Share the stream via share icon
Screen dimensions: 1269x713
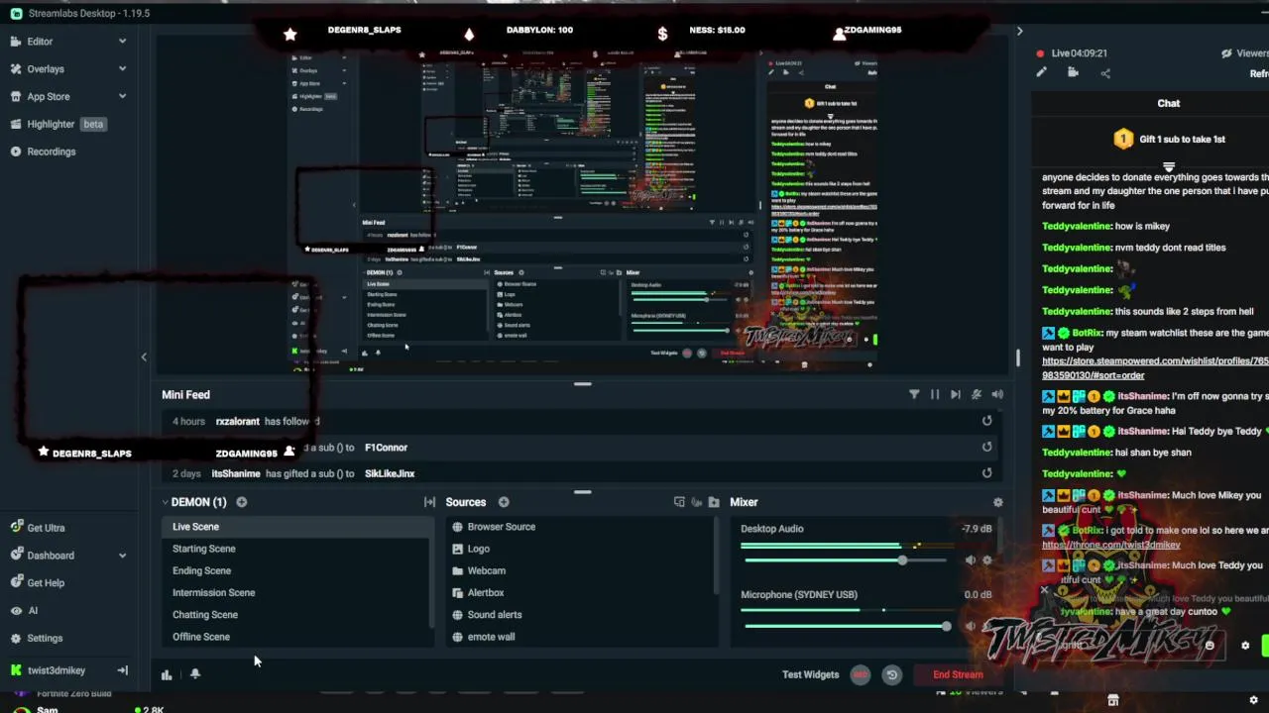point(1105,72)
